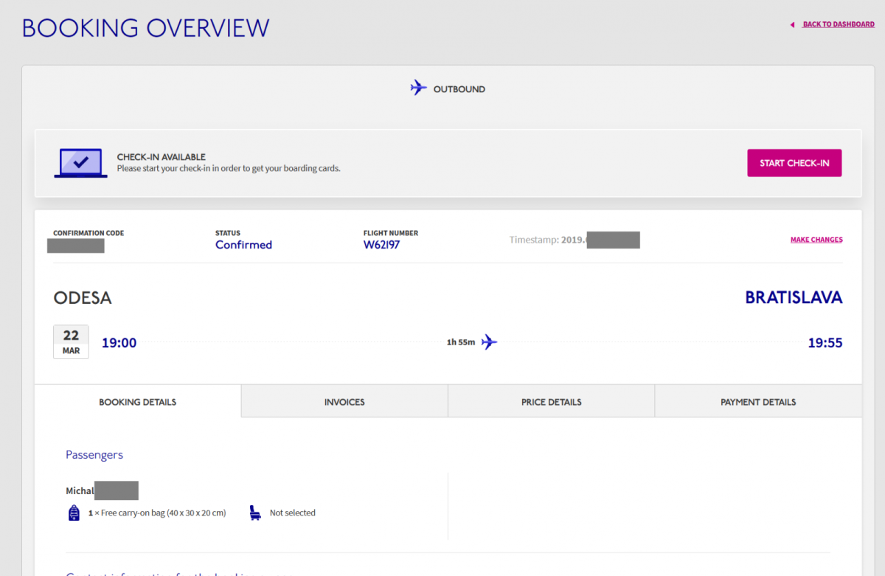Click passenger name Michal
The height and width of the screenshot is (576, 885).
[80, 491]
